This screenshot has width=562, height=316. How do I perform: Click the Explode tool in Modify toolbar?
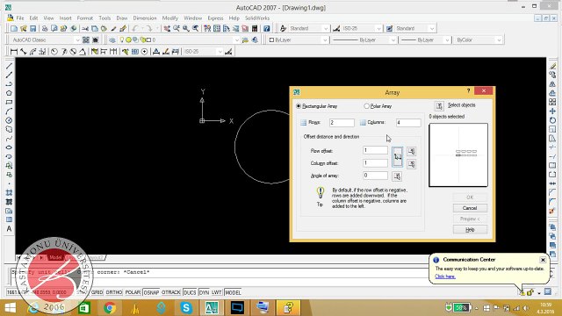click(552, 211)
